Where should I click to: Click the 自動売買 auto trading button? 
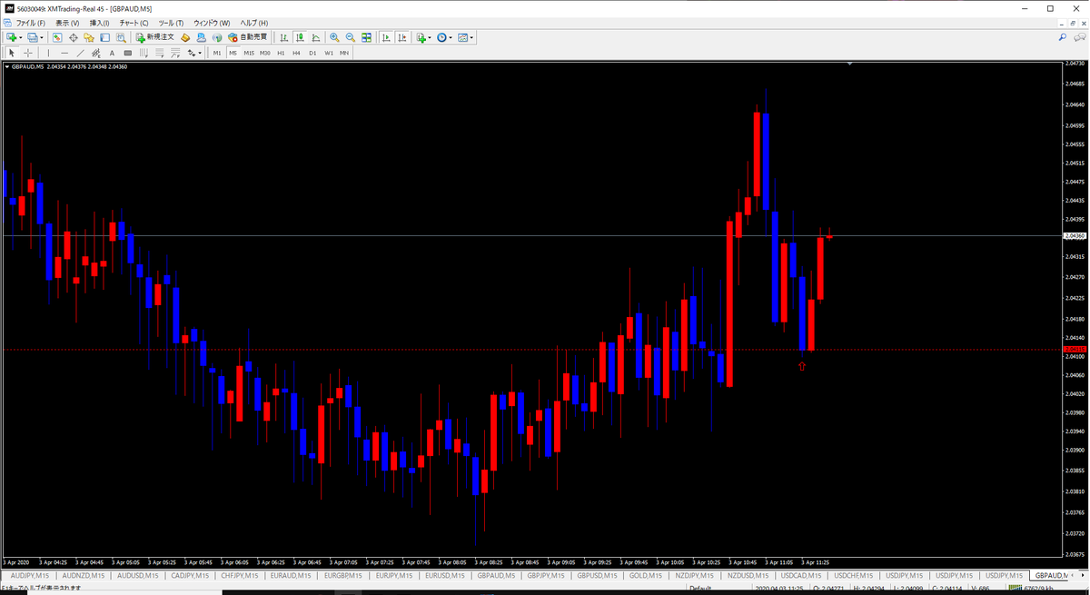(248, 37)
